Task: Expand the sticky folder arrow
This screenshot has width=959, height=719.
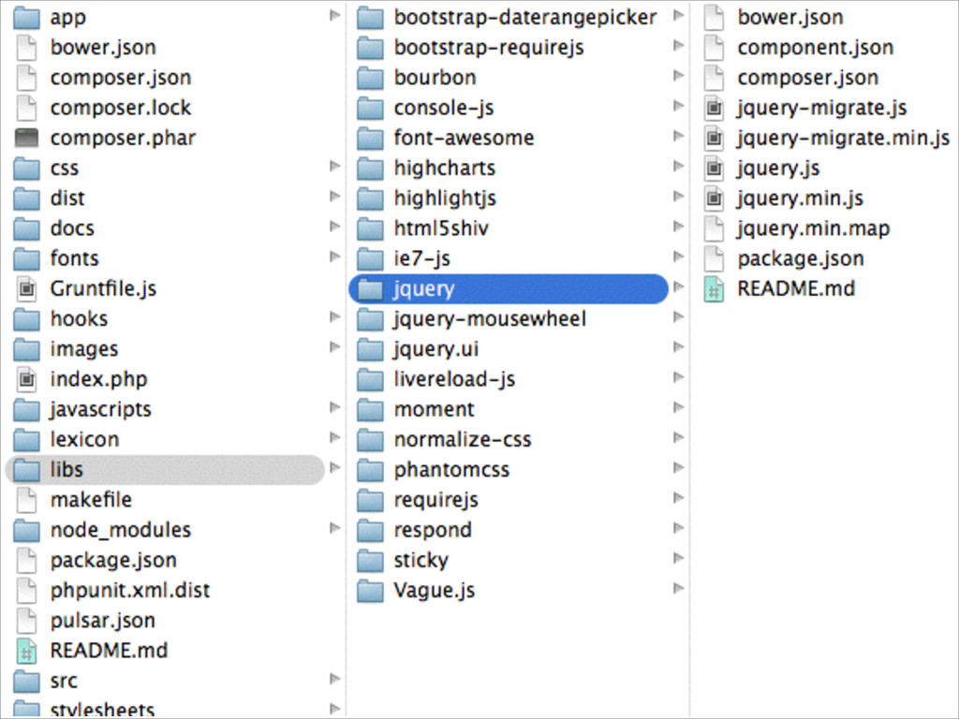Action: [x=678, y=558]
